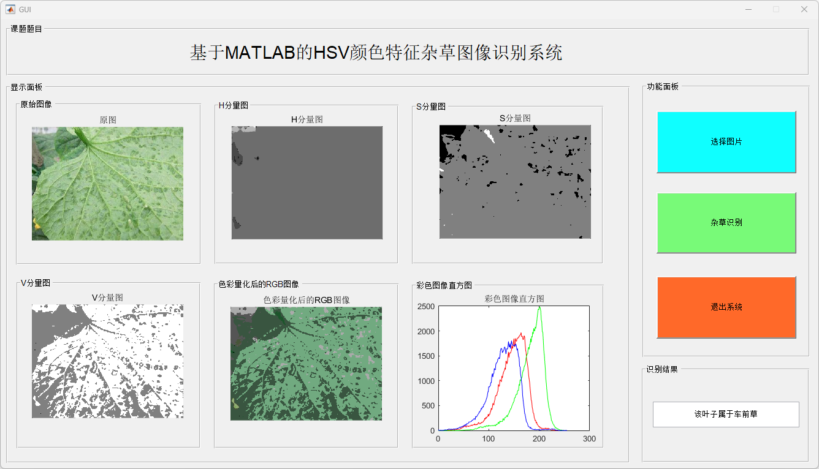This screenshot has height=469, width=819.
Task: Click the 显示面板 panel label
Action: click(26, 87)
